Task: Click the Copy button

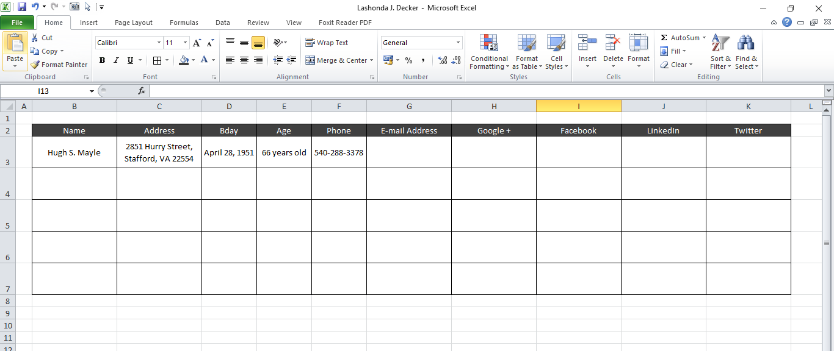Action: point(46,51)
